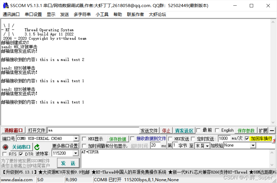Uncheck the 加回车换行 checkbox
Image resolution: width=277 pixels, height=183 pixels.
(247, 138)
